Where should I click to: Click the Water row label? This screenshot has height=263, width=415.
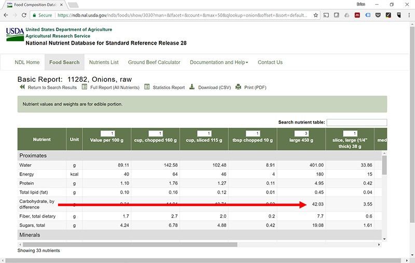(25, 165)
